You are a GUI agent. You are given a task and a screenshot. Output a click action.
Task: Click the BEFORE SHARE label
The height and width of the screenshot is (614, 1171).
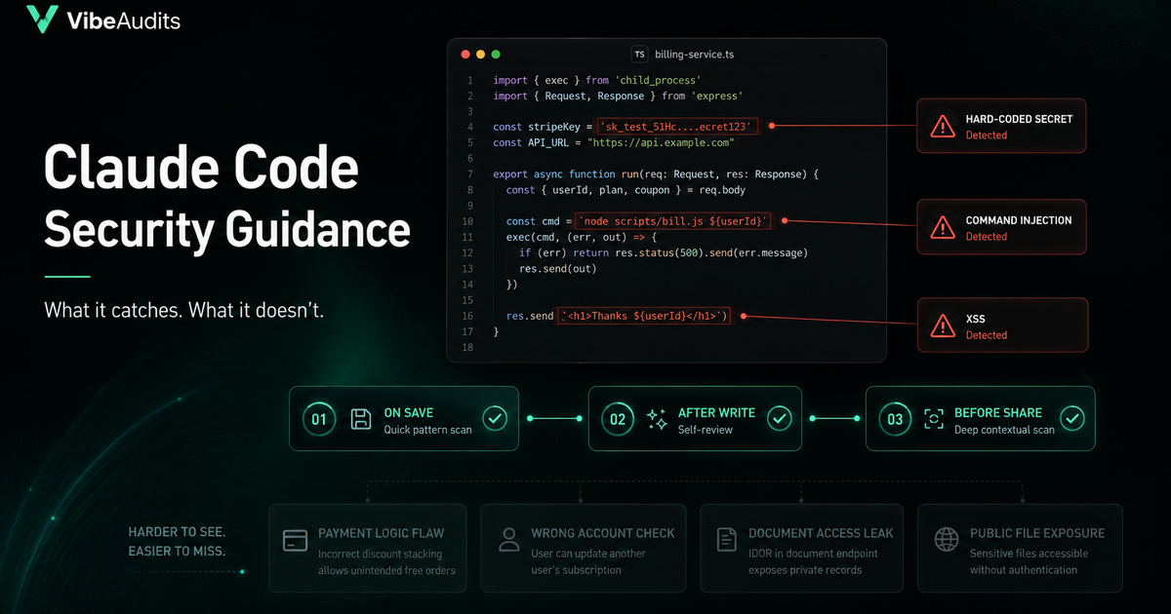click(x=998, y=412)
